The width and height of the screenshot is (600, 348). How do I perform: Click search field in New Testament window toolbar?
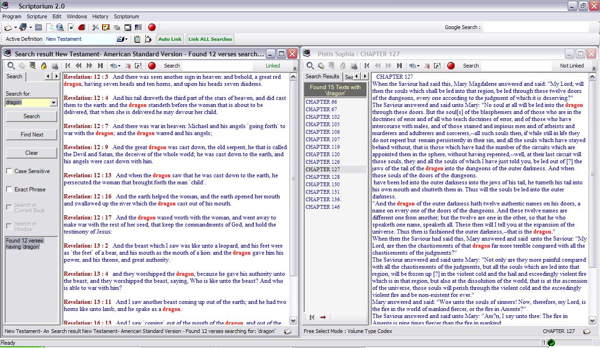(217, 66)
